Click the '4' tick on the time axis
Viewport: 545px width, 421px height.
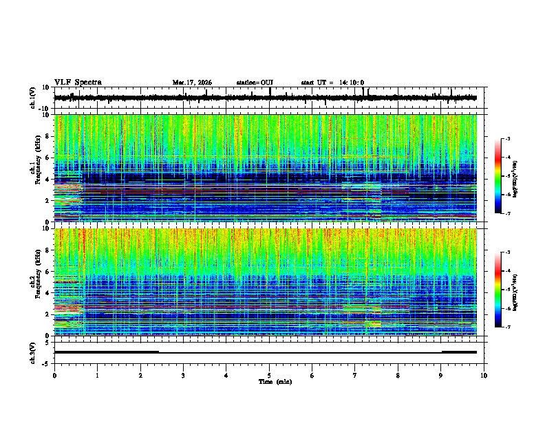coord(226,376)
